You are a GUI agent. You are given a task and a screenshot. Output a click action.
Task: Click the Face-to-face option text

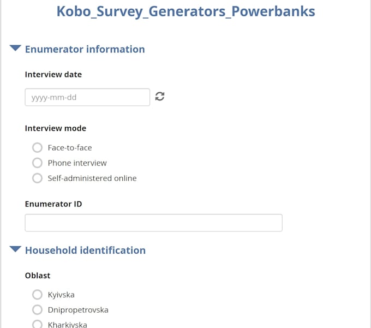tap(70, 148)
